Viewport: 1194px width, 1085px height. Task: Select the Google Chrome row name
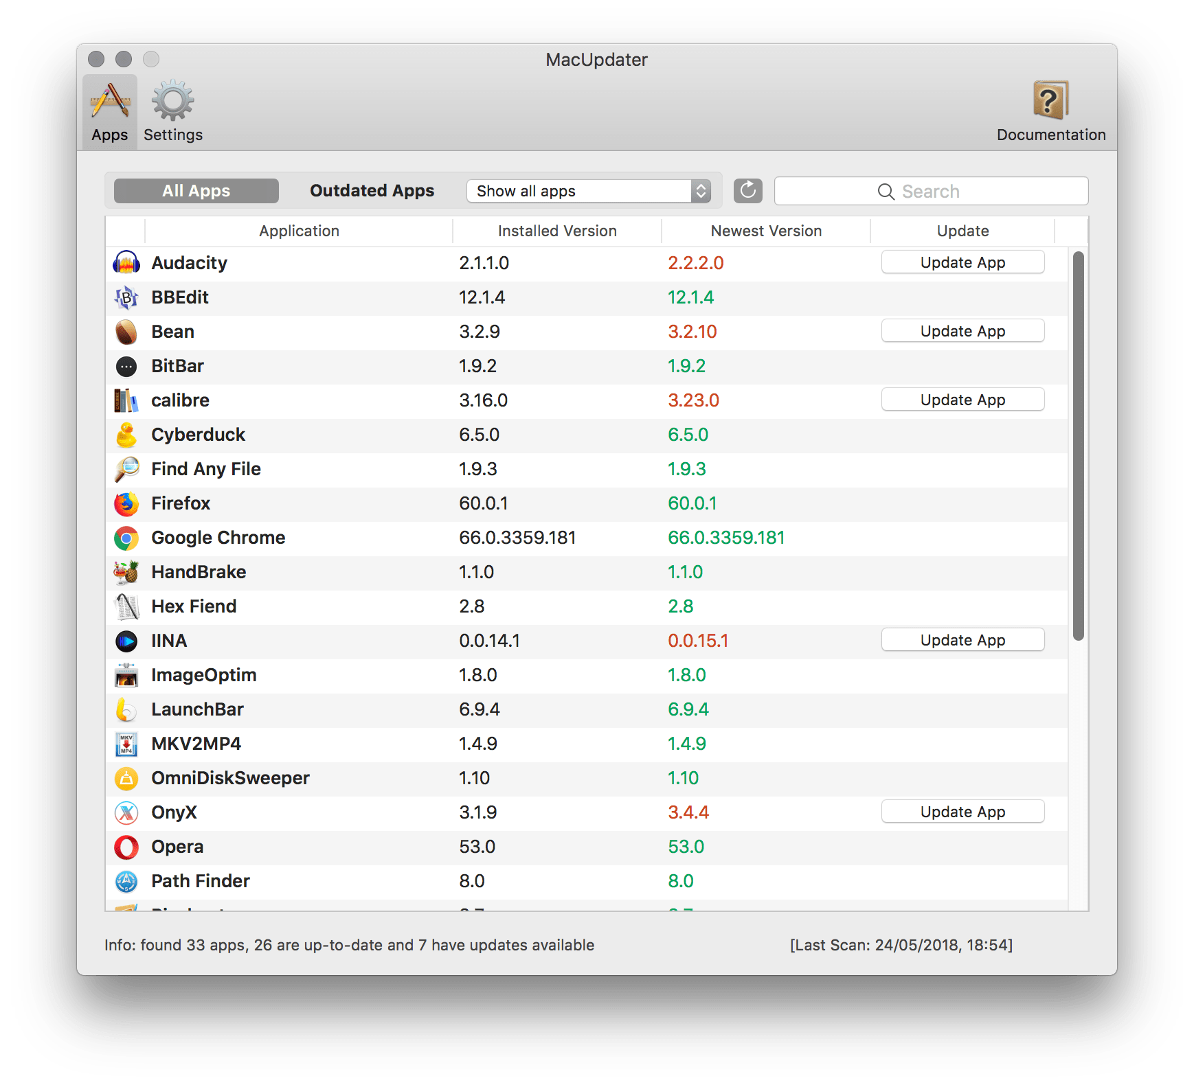pos(218,538)
